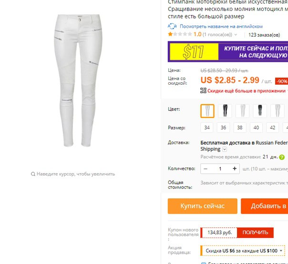Click the orange rating star
This screenshot has width=288, height=264.
[x=170, y=34]
